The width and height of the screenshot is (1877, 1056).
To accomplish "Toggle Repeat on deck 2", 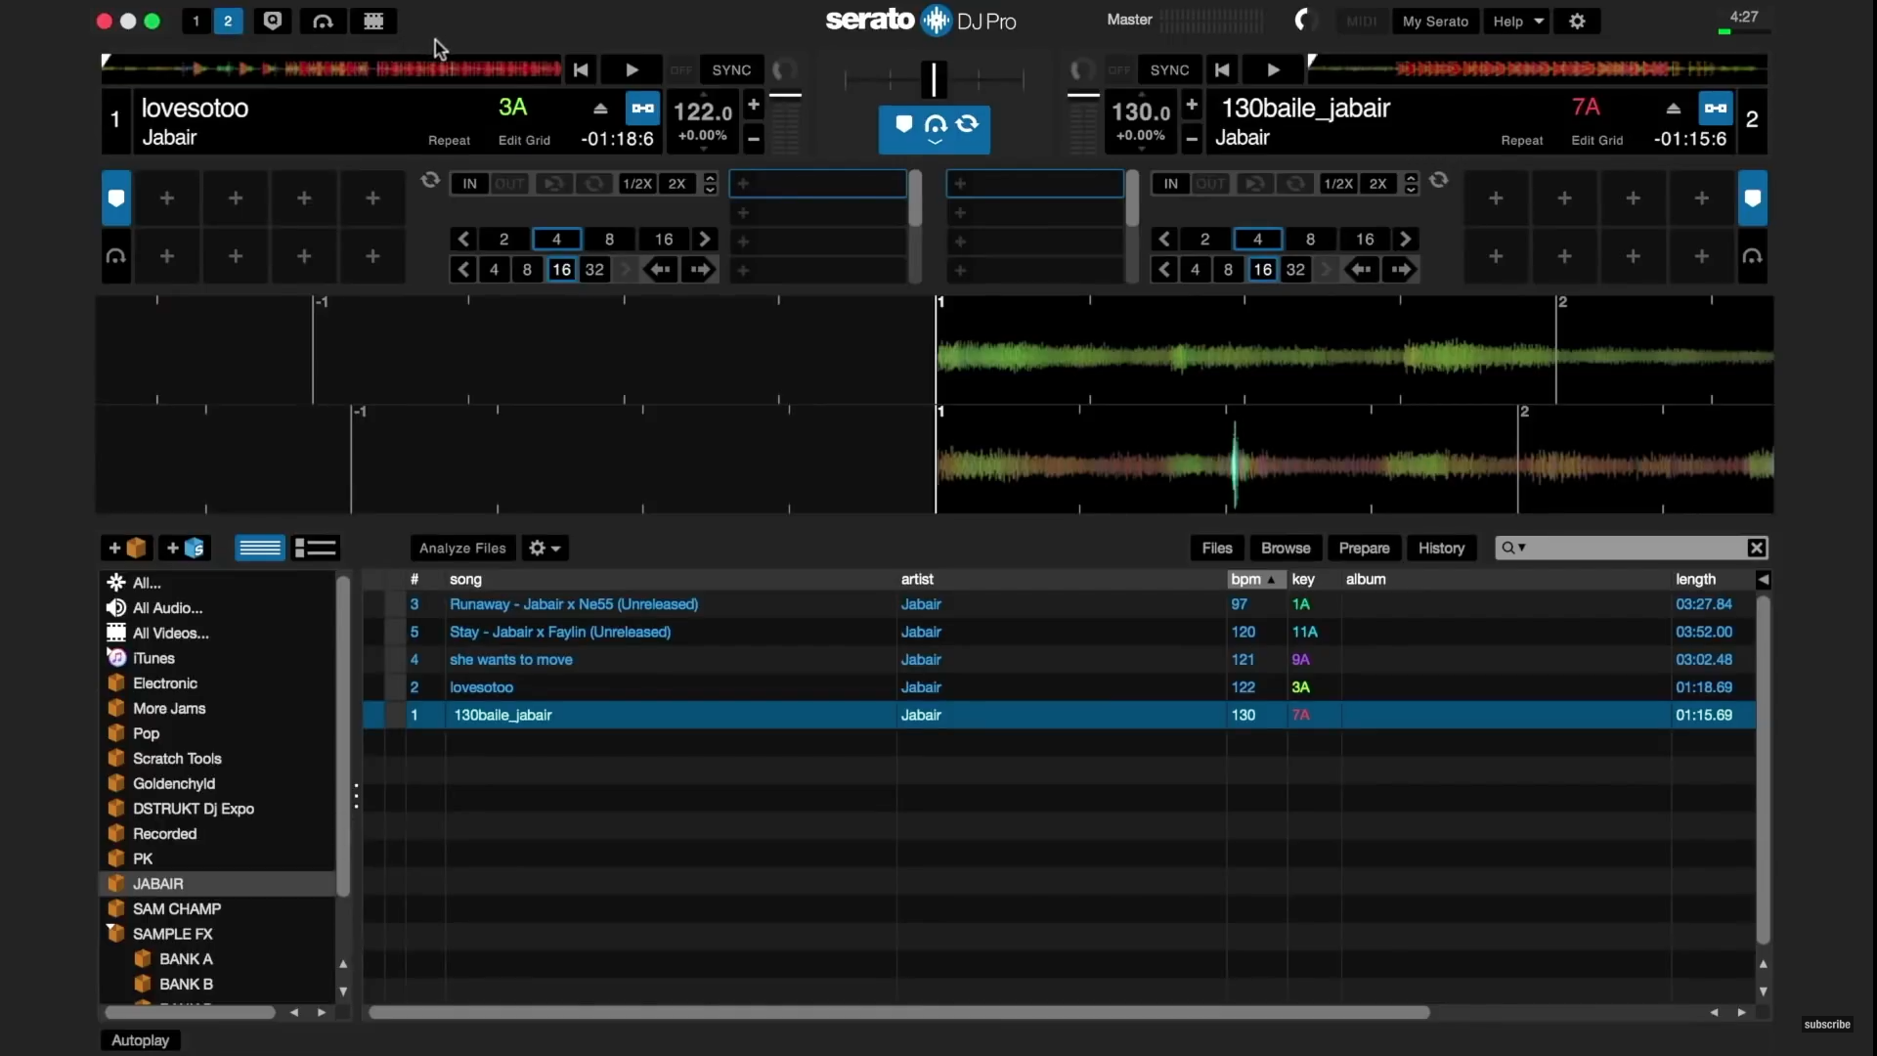I will [x=1523, y=140].
